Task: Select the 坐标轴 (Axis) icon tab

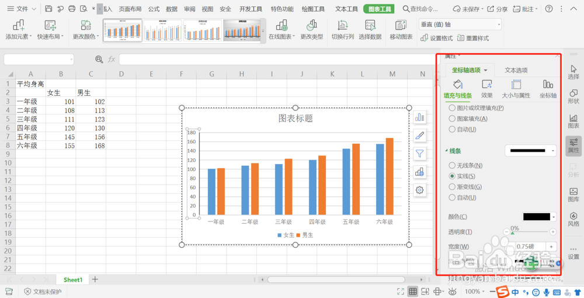Action: (548, 89)
